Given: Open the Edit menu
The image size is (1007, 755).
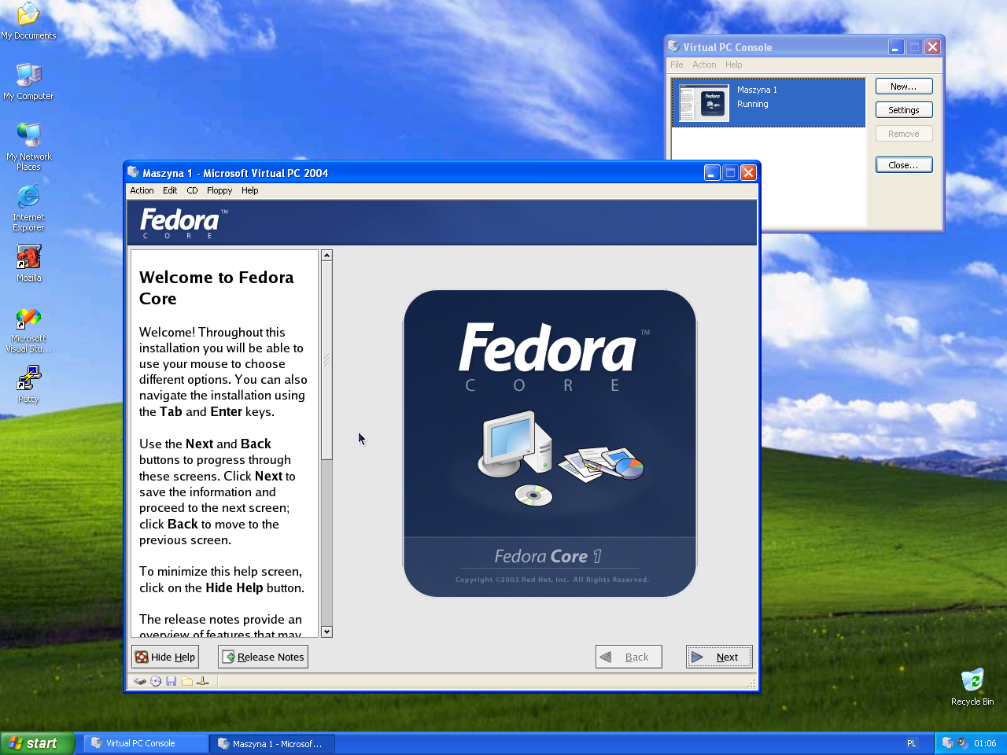Looking at the screenshot, I should (x=170, y=190).
